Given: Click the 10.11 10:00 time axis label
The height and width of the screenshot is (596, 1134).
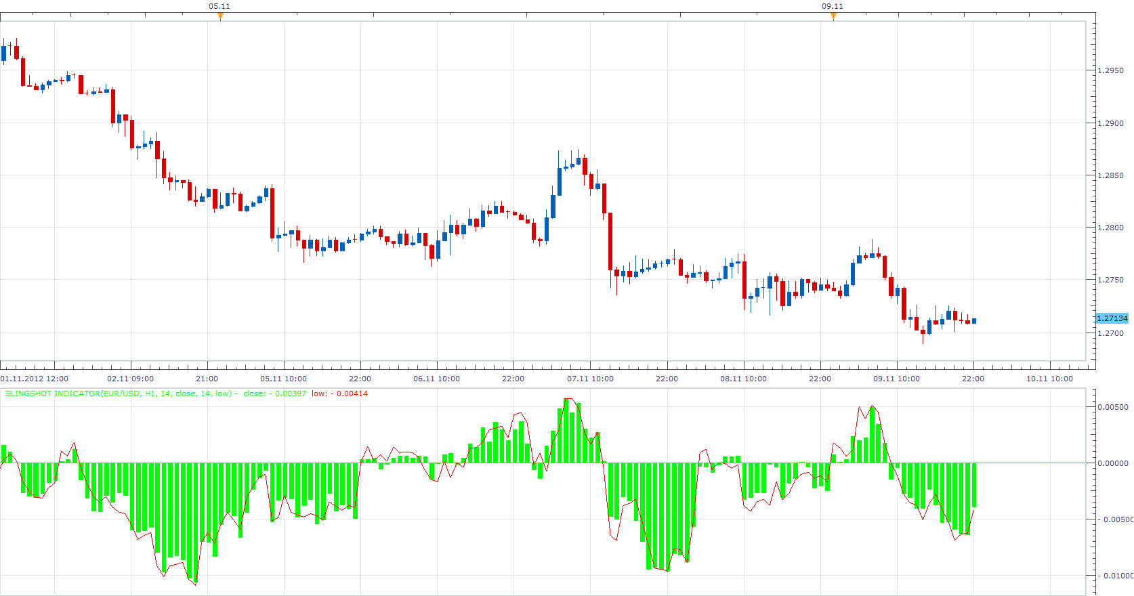Looking at the screenshot, I should [x=1050, y=379].
